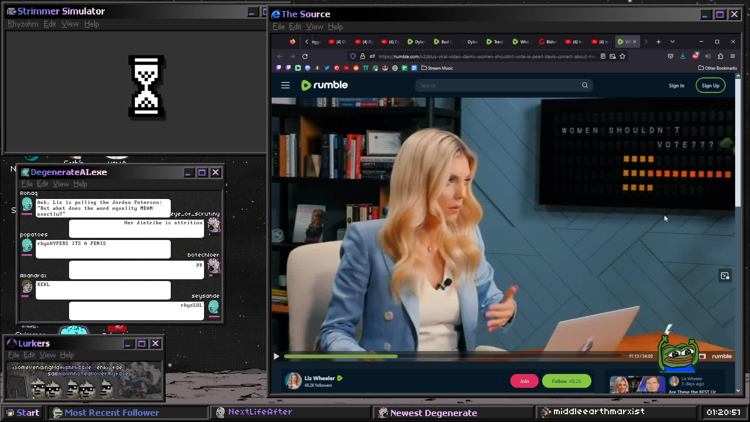Open File menu in DegenerateAI.exe
This screenshot has width=750, height=422.
coord(27,184)
